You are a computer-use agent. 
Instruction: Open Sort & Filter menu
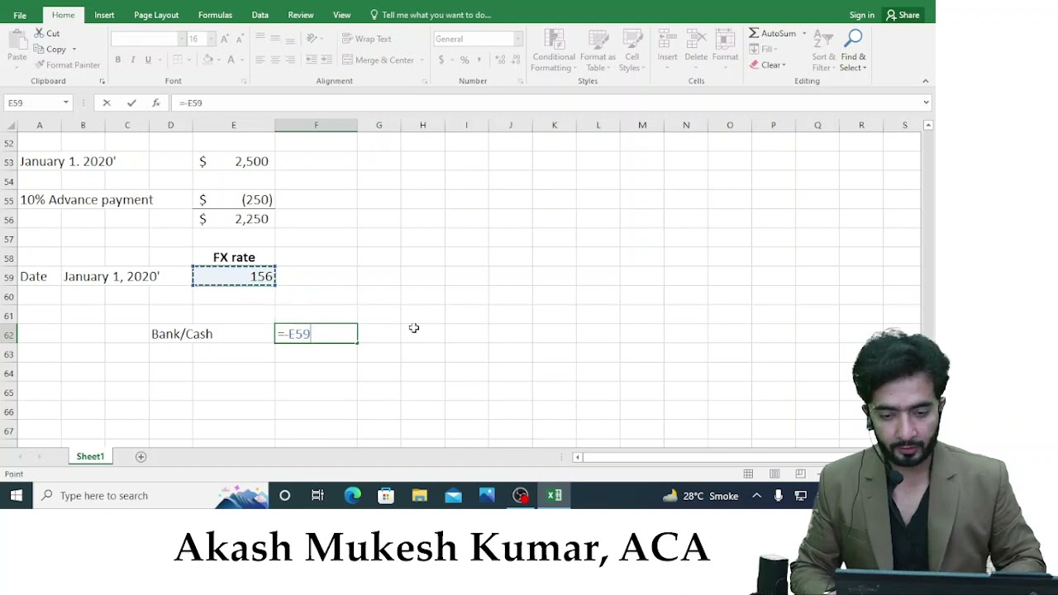[x=823, y=51]
